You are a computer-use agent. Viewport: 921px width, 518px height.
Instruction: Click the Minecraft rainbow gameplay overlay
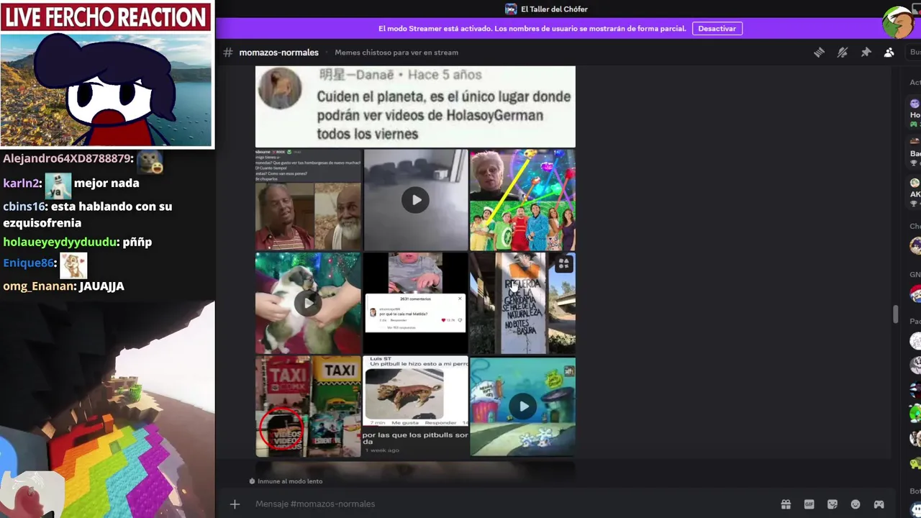coord(107,410)
